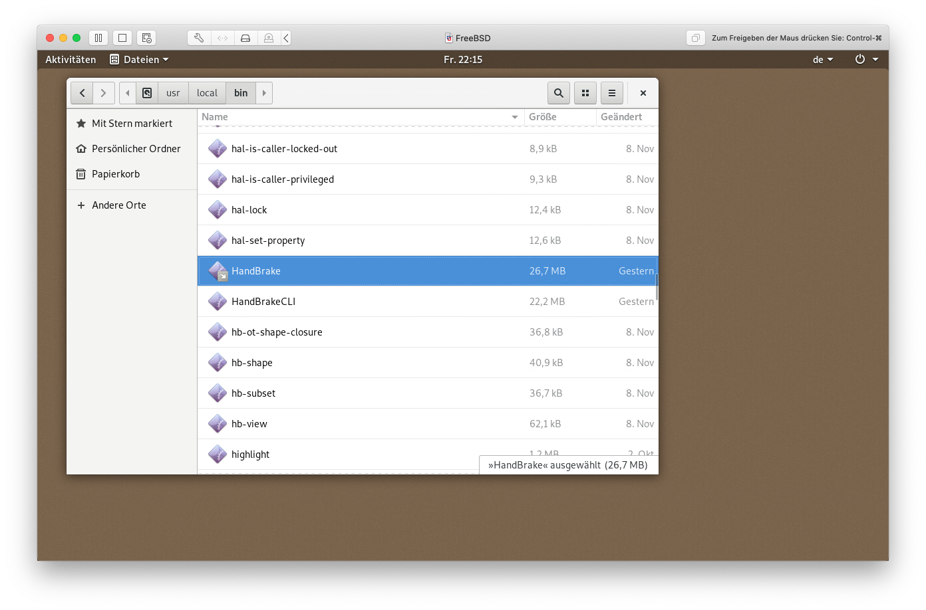
Task: Navigate to 'local' path segment
Action: coord(207,93)
